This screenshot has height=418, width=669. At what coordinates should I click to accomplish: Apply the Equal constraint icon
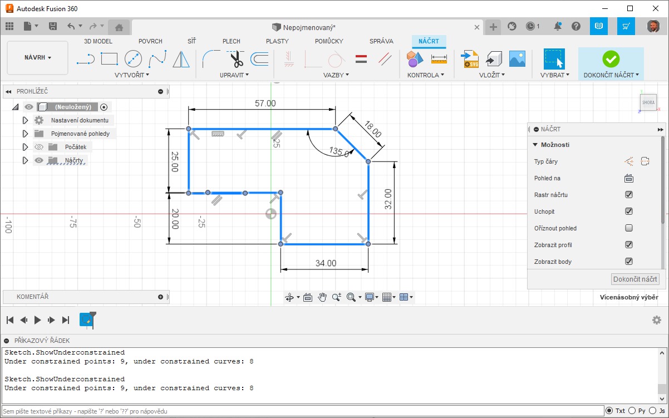click(x=361, y=58)
